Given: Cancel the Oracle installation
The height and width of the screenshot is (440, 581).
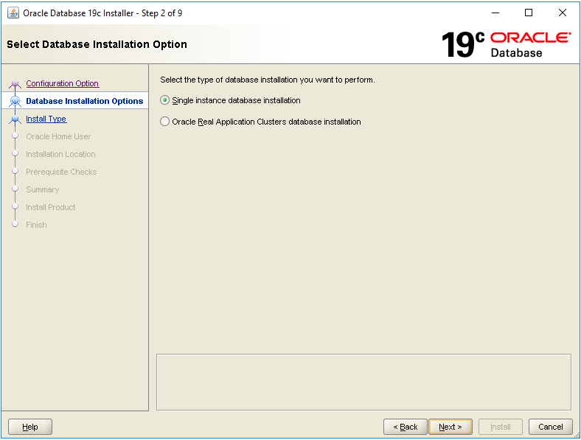Looking at the screenshot, I should click(550, 427).
